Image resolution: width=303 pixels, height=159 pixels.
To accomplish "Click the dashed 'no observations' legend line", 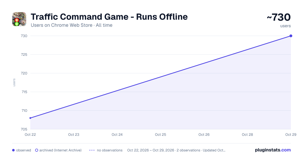I will point(92,150).
